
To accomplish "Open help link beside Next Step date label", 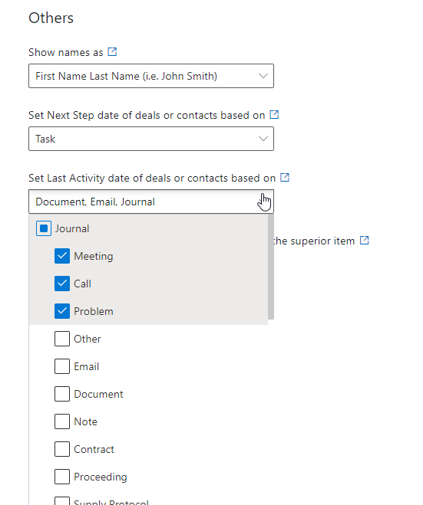I will 274,114.
